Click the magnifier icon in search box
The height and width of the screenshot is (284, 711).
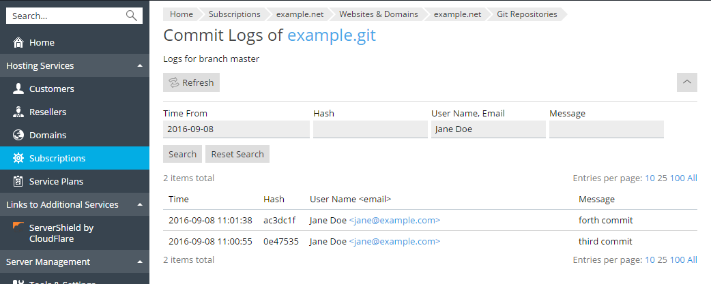132,16
